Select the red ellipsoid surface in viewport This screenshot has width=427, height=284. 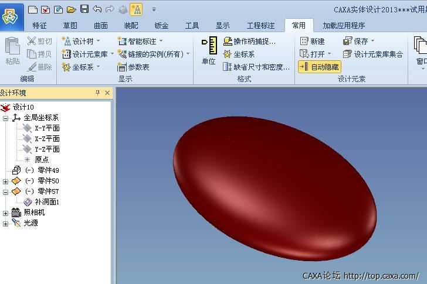click(x=275, y=189)
